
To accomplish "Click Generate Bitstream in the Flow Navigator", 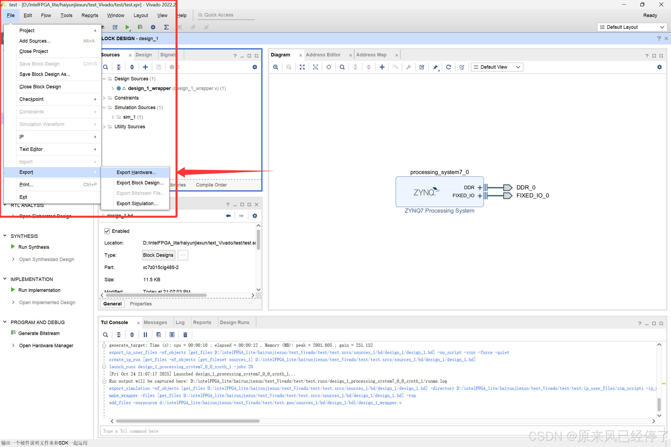I will [39, 333].
